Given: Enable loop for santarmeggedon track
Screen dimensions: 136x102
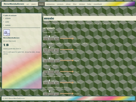Looking at the screenshot, I should tap(49, 47).
